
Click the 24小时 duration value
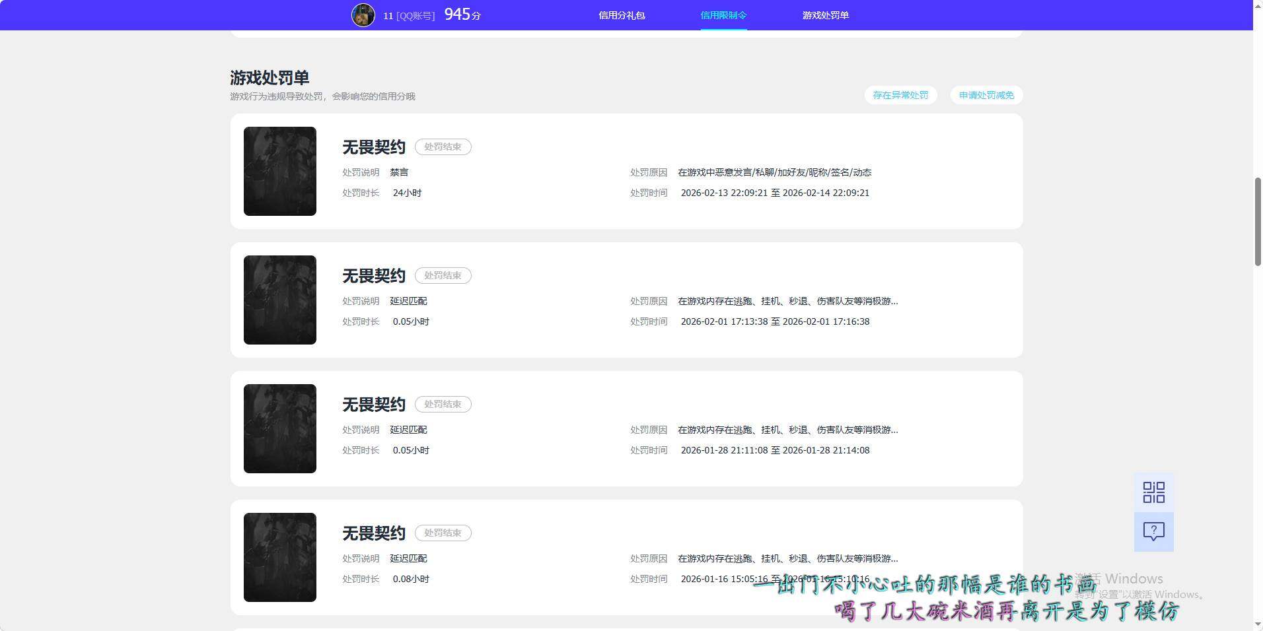coord(407,193)
